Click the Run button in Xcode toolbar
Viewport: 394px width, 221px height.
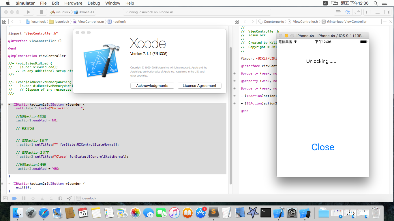[x=28, y=12]
